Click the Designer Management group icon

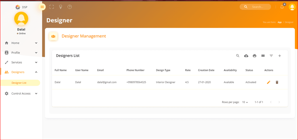[53, 36]
